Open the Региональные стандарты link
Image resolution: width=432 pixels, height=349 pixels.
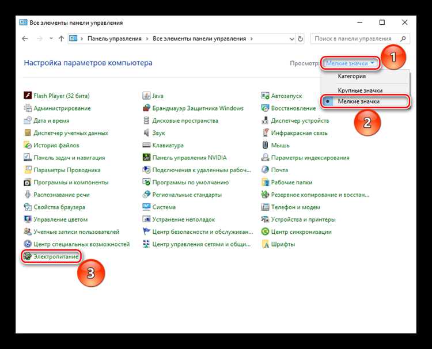click(x=187, y=195)
